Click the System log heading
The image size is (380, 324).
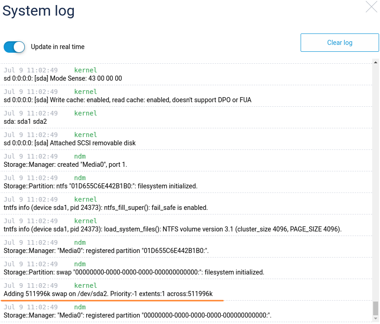pos(39,11)
